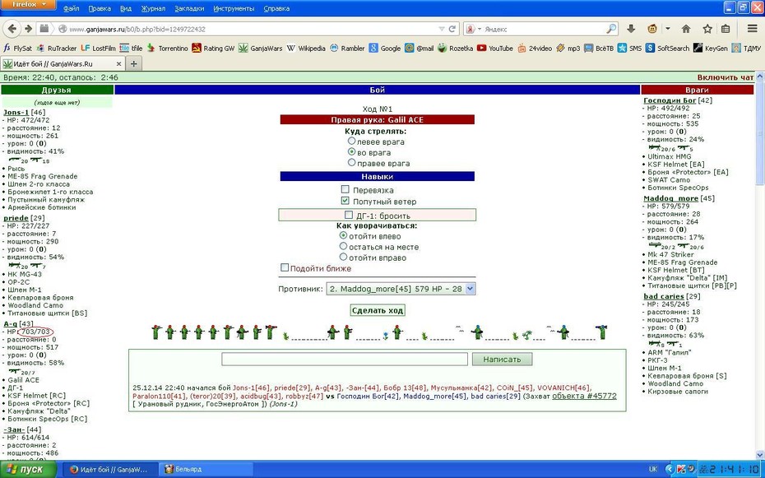This screenshot has height=478, width=765.
Task: Click the 'Включить чат' link
Action: pyautogui.click(x=726, y=77)
